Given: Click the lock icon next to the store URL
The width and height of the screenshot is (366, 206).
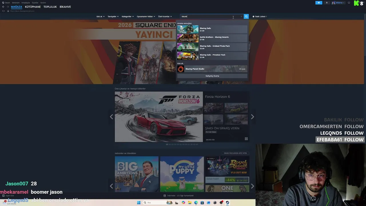Looking at the screenshot, I should pyautogui.click(x=8, y=11).
